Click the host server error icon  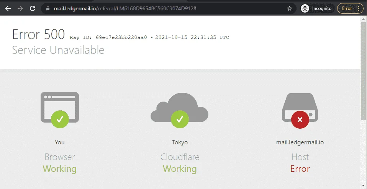(300, 110)
